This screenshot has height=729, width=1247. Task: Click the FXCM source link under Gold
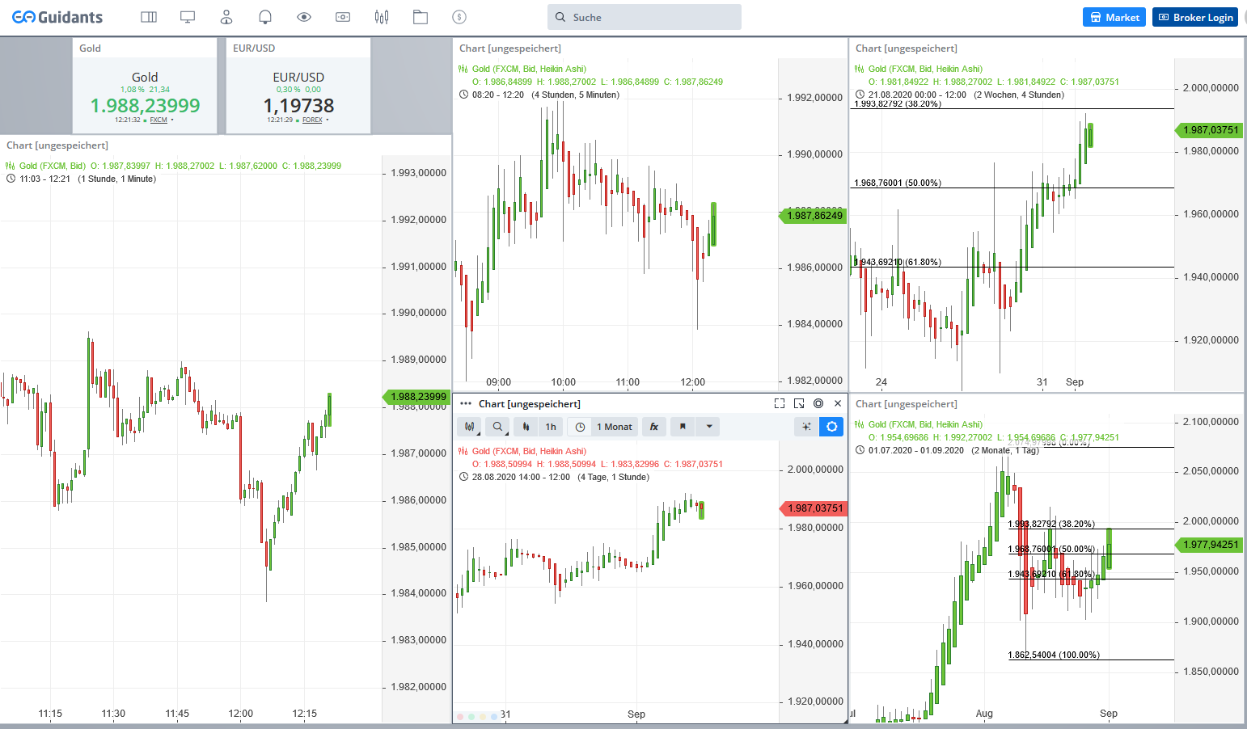159,120
